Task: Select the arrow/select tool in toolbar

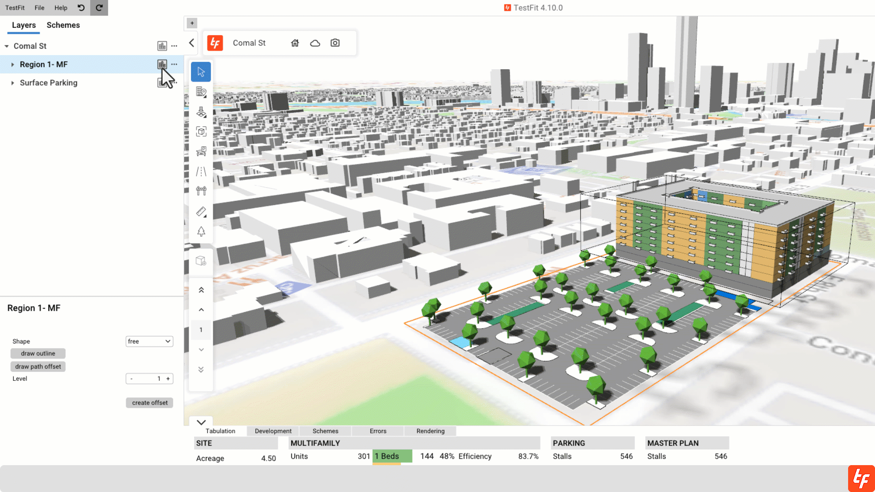Action: tap(201, 72)
